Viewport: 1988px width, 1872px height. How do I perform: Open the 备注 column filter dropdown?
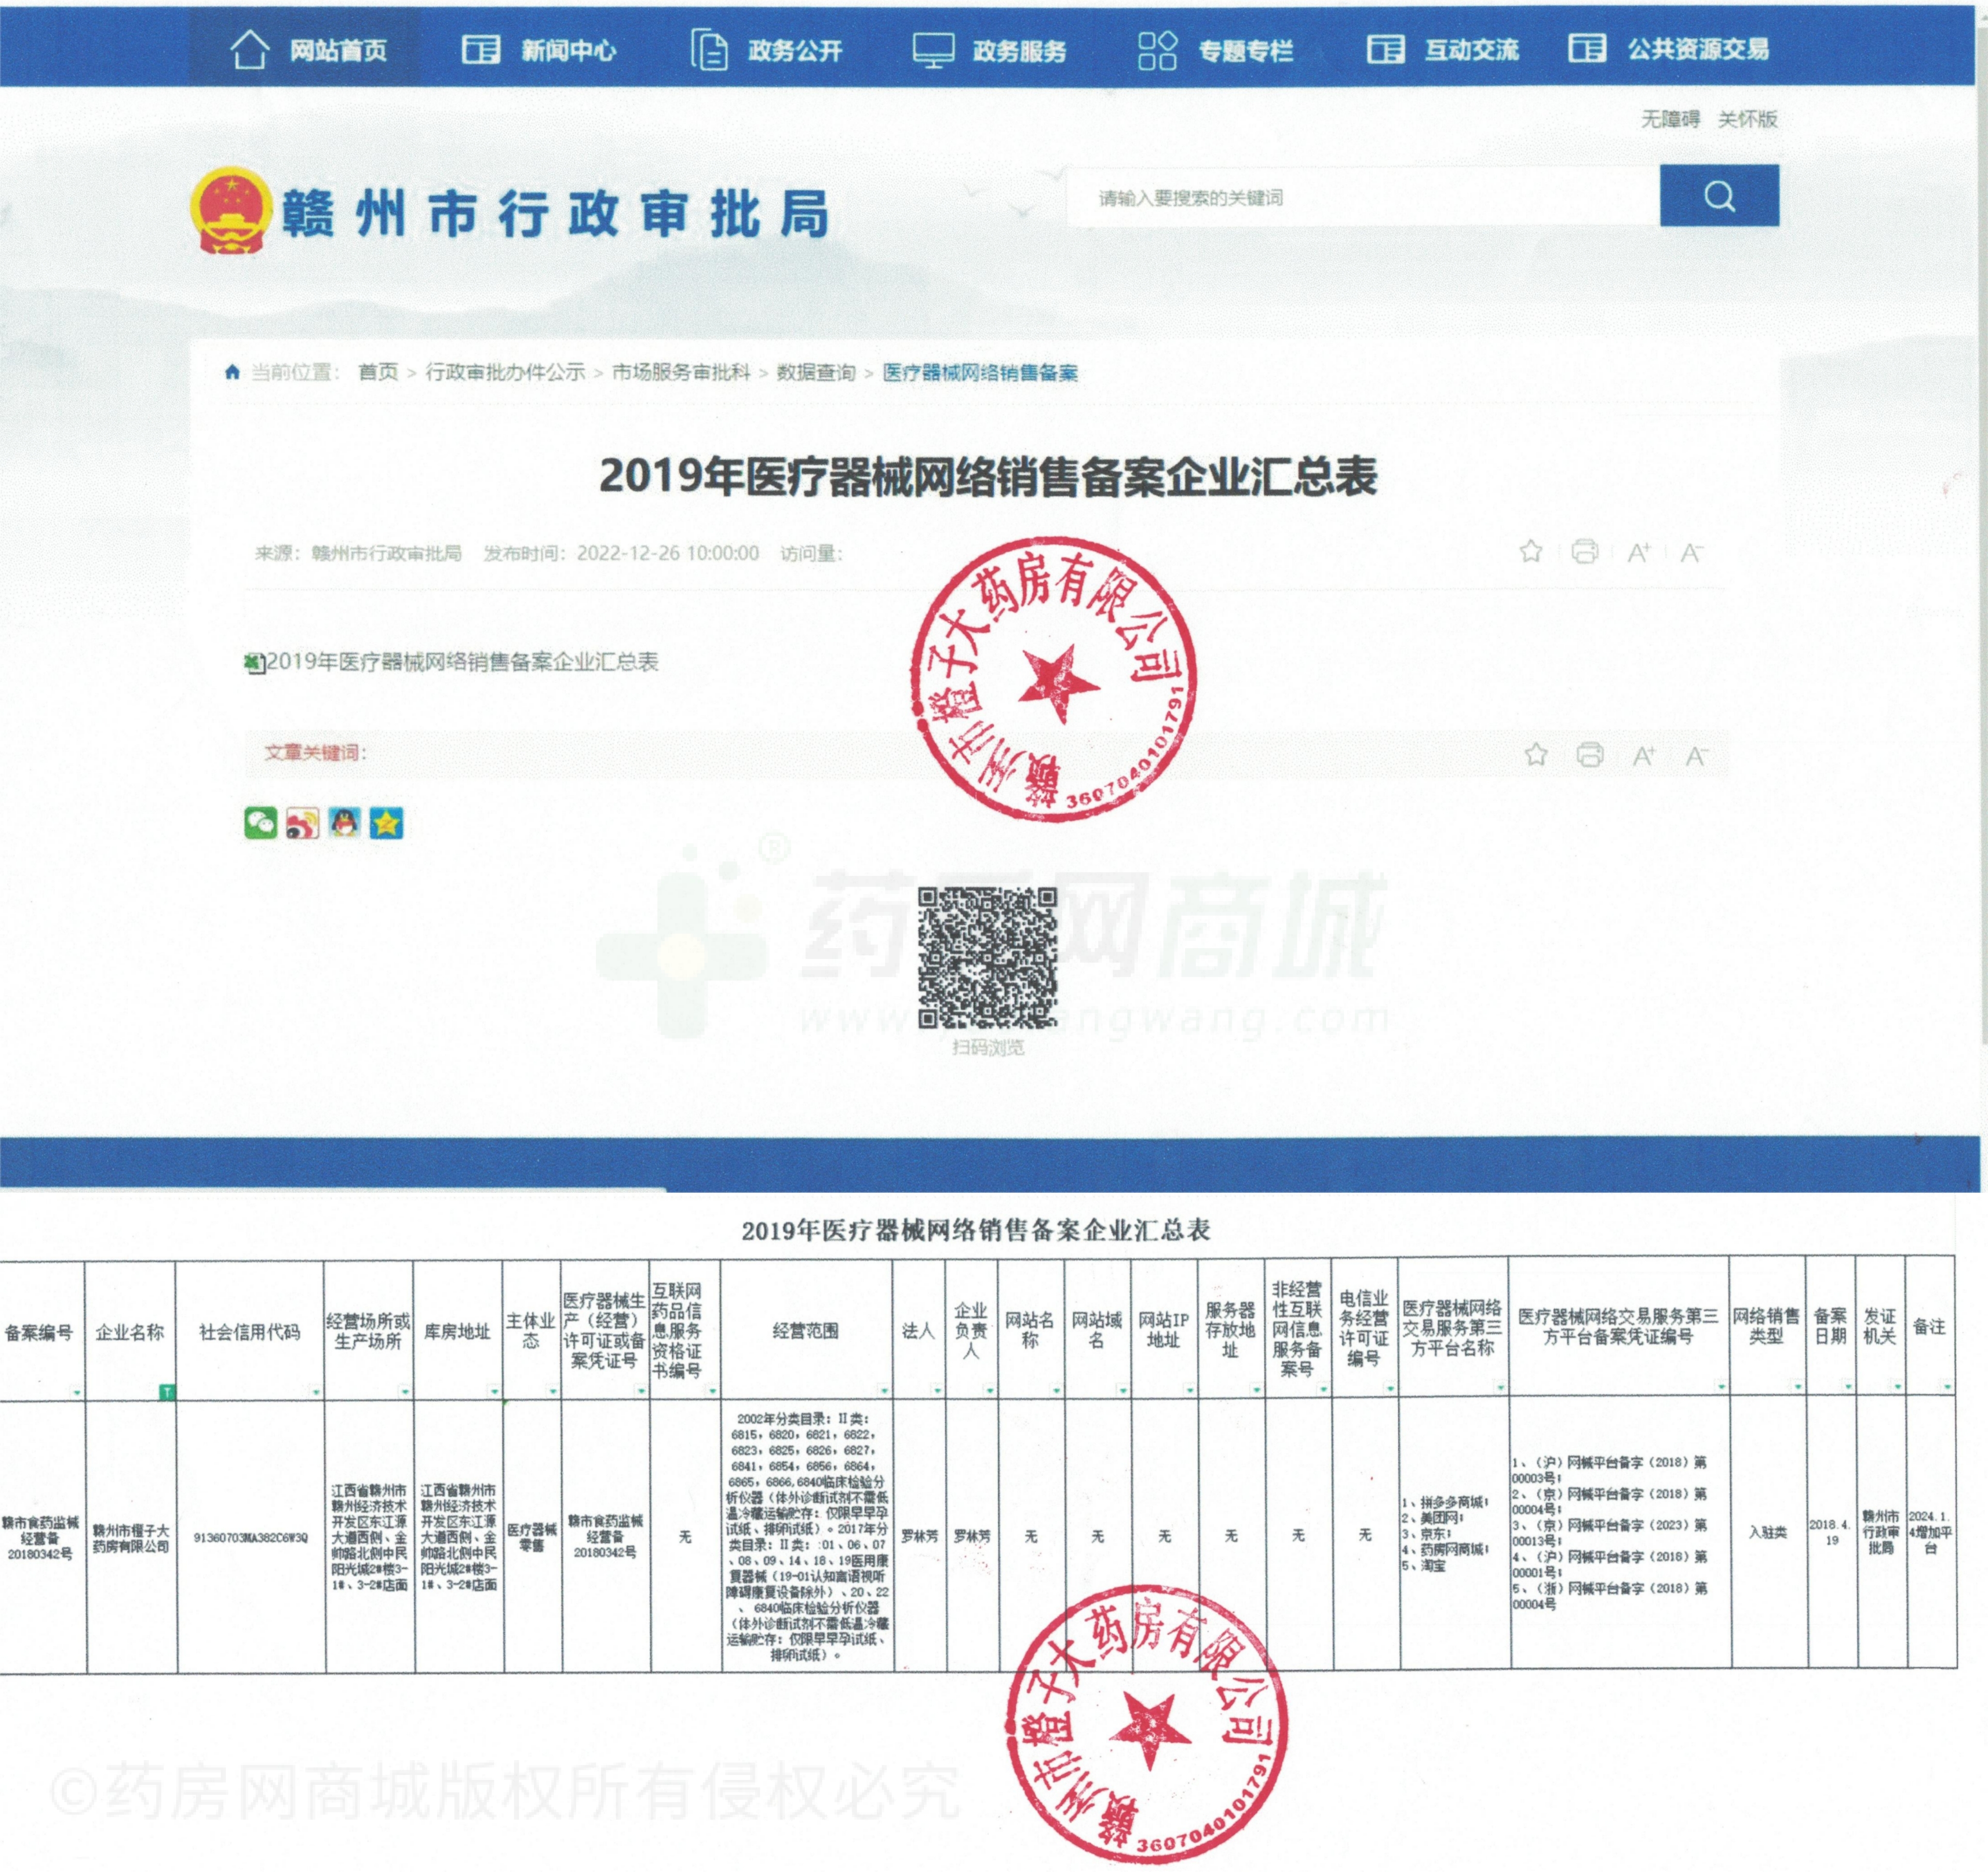pyautogui.click(x=1947, y=1387)
